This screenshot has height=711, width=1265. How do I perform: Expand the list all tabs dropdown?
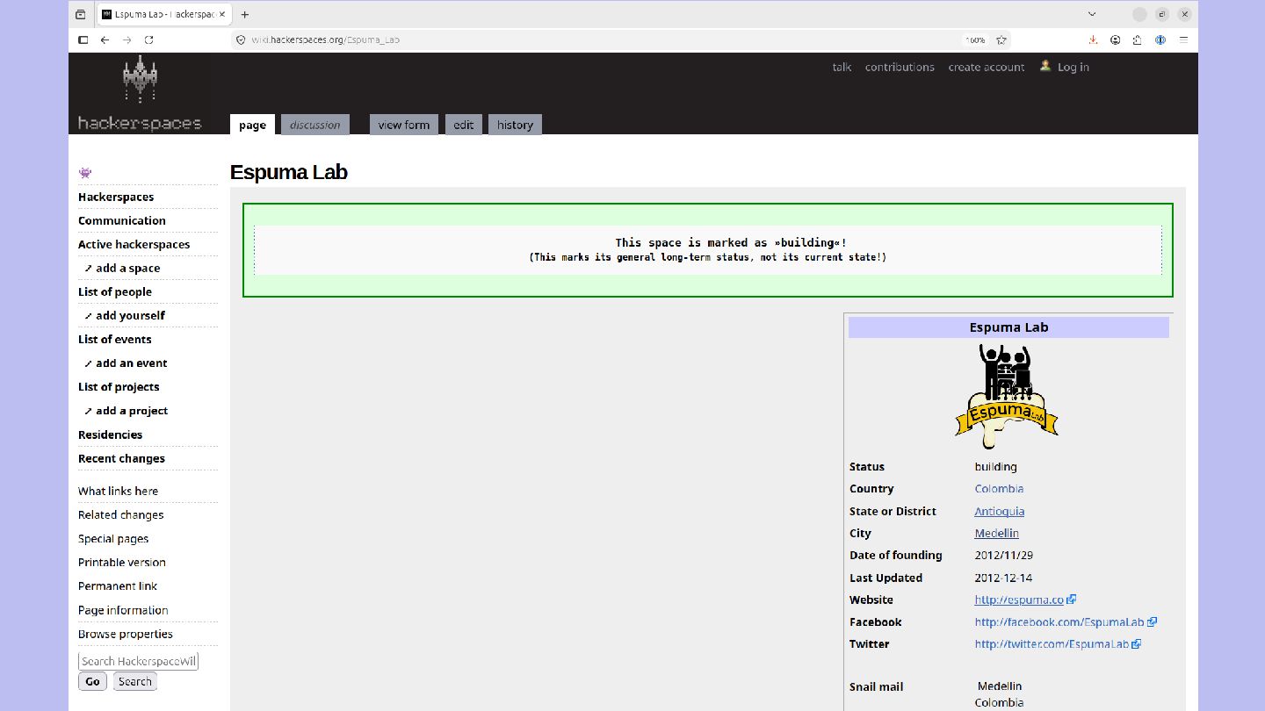(1092, 14)
